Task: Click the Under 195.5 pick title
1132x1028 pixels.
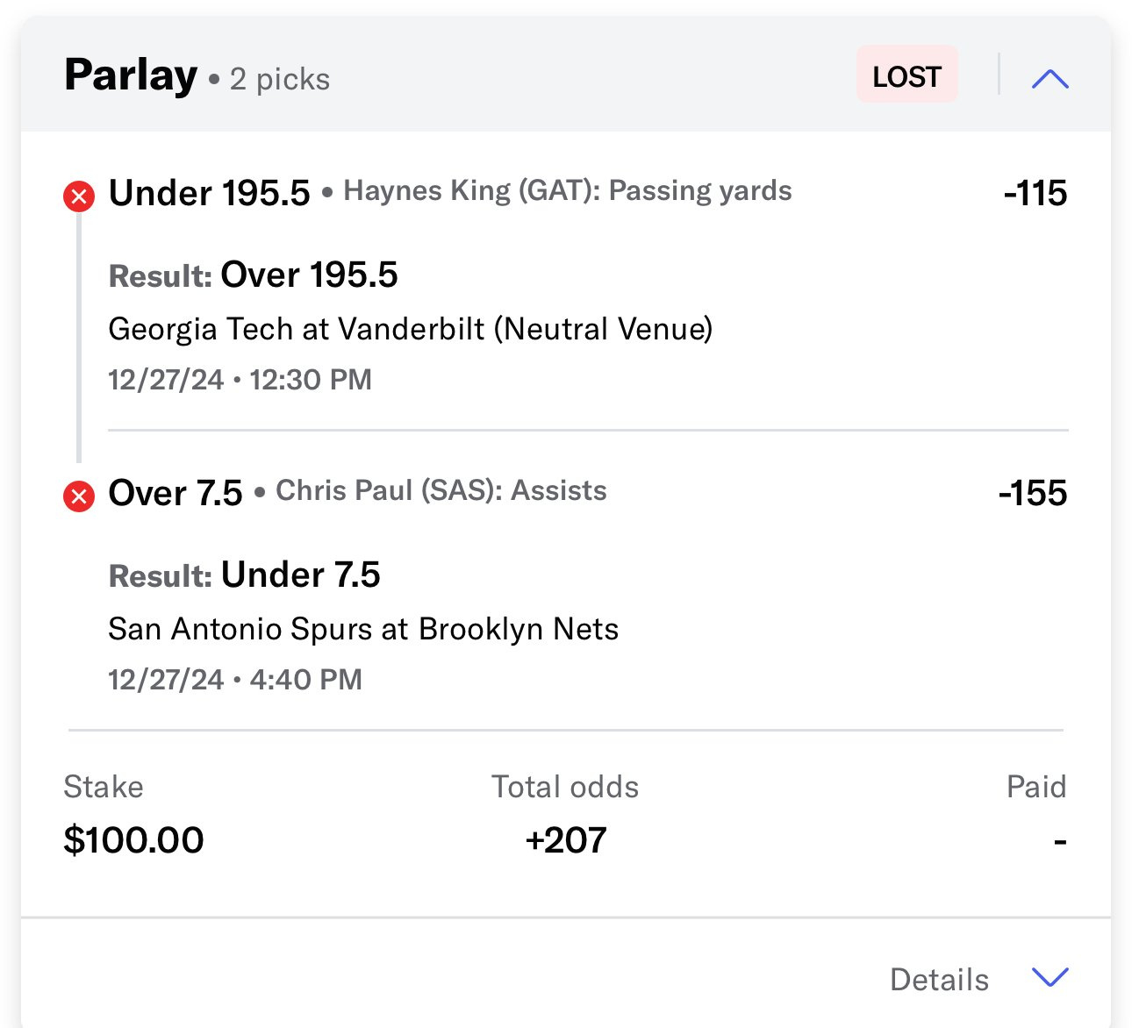Action: pyautogui.click(x=209, y=193)
